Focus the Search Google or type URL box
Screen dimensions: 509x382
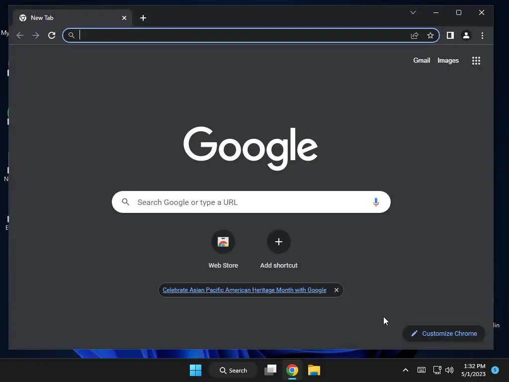tap(251, 202)
